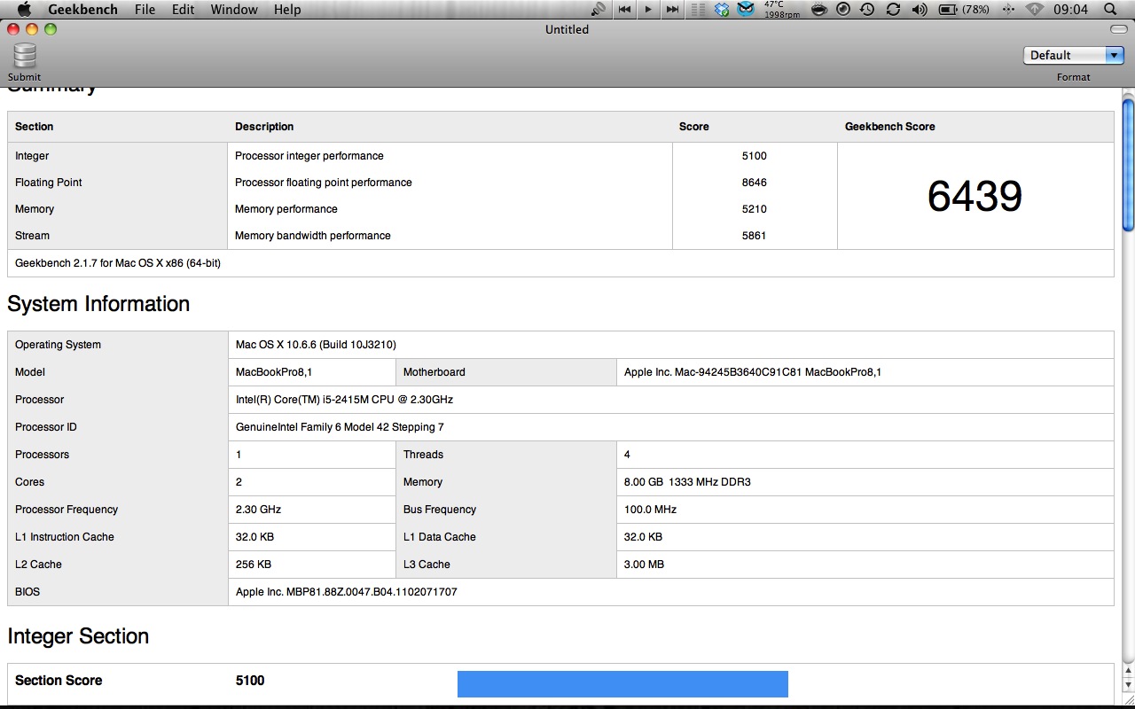
Task: Click the vertical scrollbar thumb
Action: [x=1128, y=164]
